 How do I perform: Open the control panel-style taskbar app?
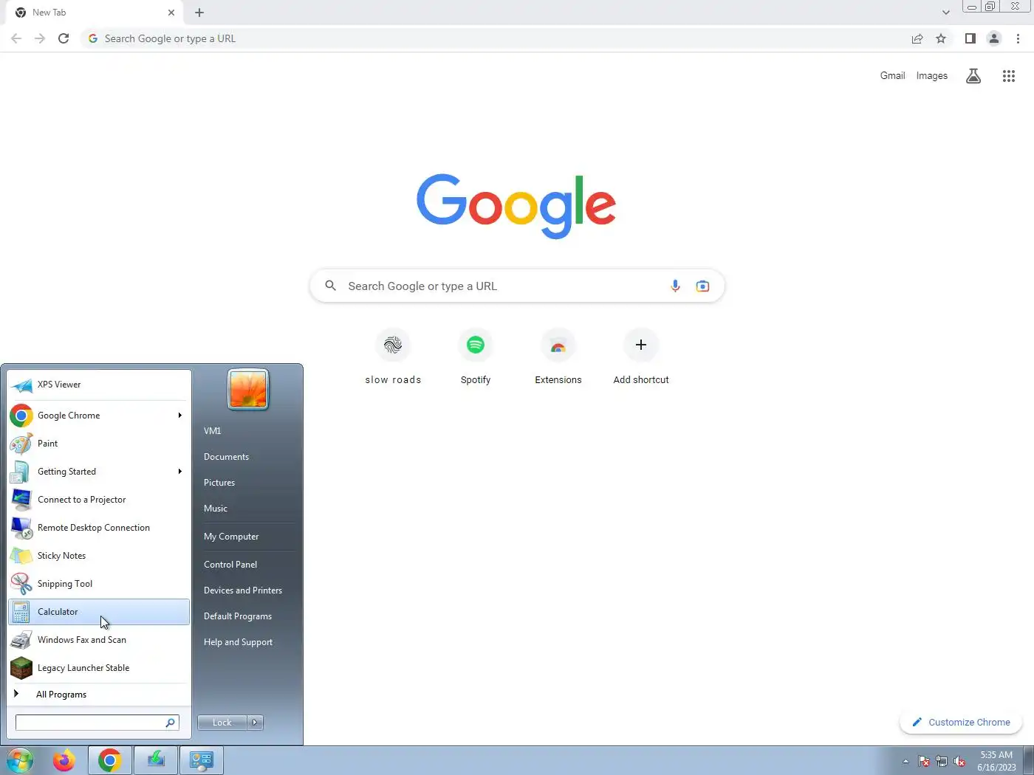click(202, 760)
